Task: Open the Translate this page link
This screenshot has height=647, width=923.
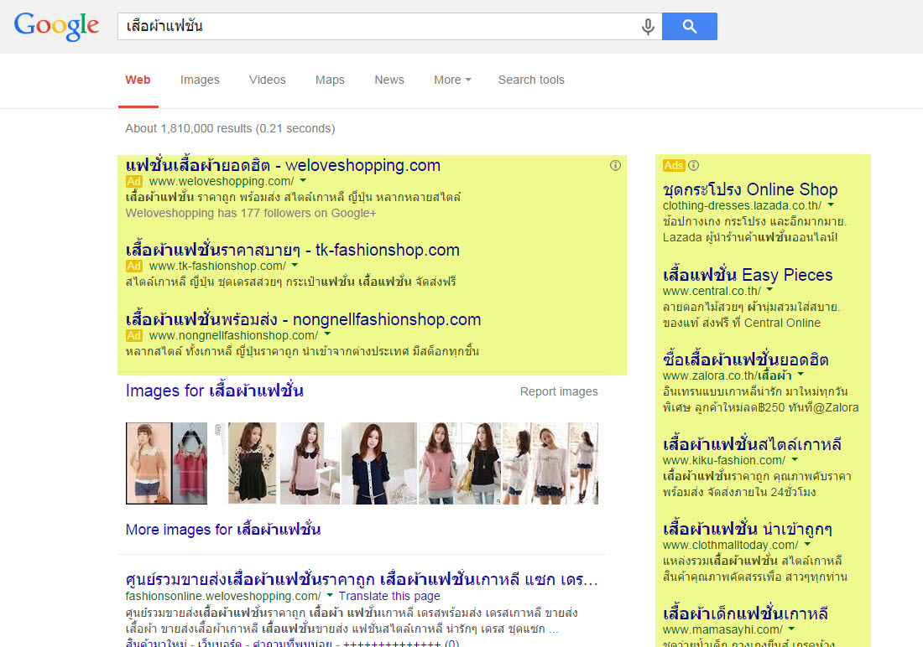Action: pyautogui.click(x=389, y=596)
